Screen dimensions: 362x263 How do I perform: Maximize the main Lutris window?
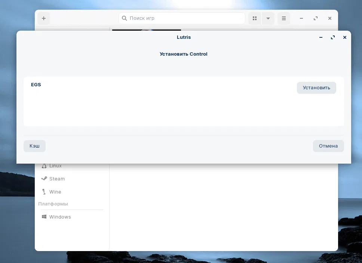pos(316,18)
